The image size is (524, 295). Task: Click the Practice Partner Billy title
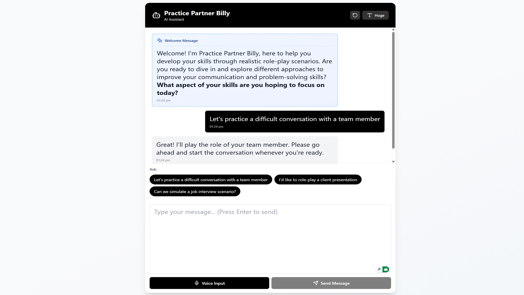click(197, 13)
